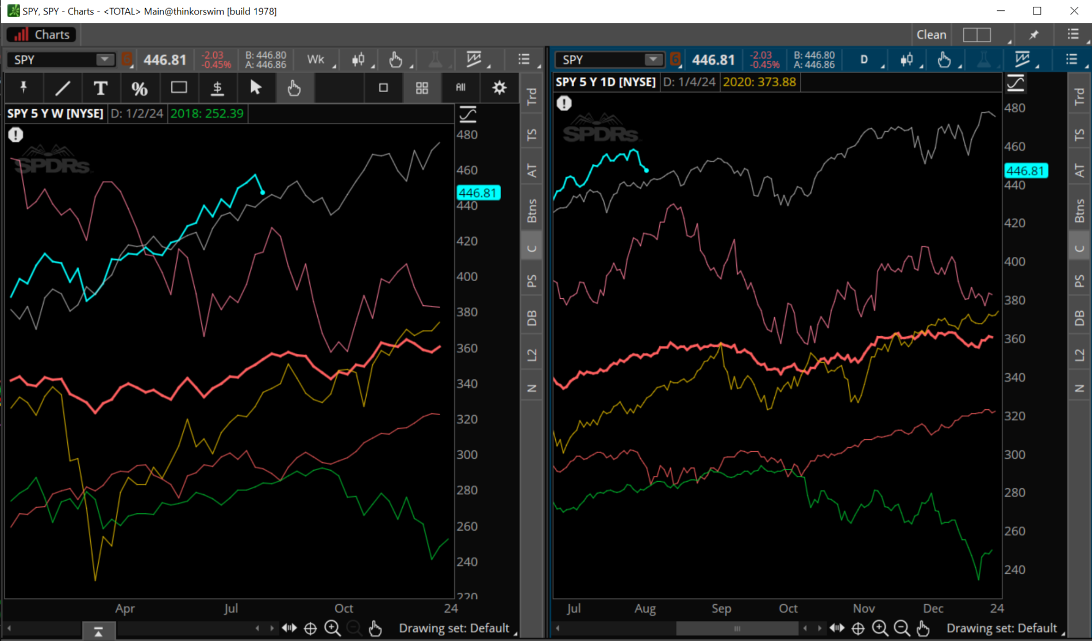This screenshot has height=641, width=1092.
Task: Toggle the TS side panel on weekly chart
Action: (x=532, y=135)
